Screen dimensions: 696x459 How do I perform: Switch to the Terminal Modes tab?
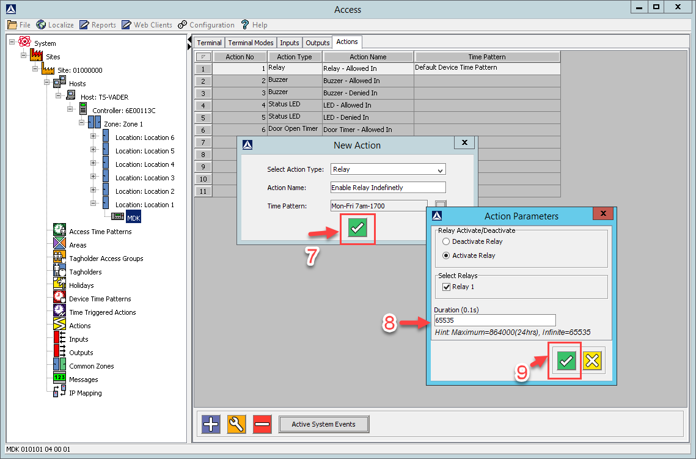click(x=251, y=43)
